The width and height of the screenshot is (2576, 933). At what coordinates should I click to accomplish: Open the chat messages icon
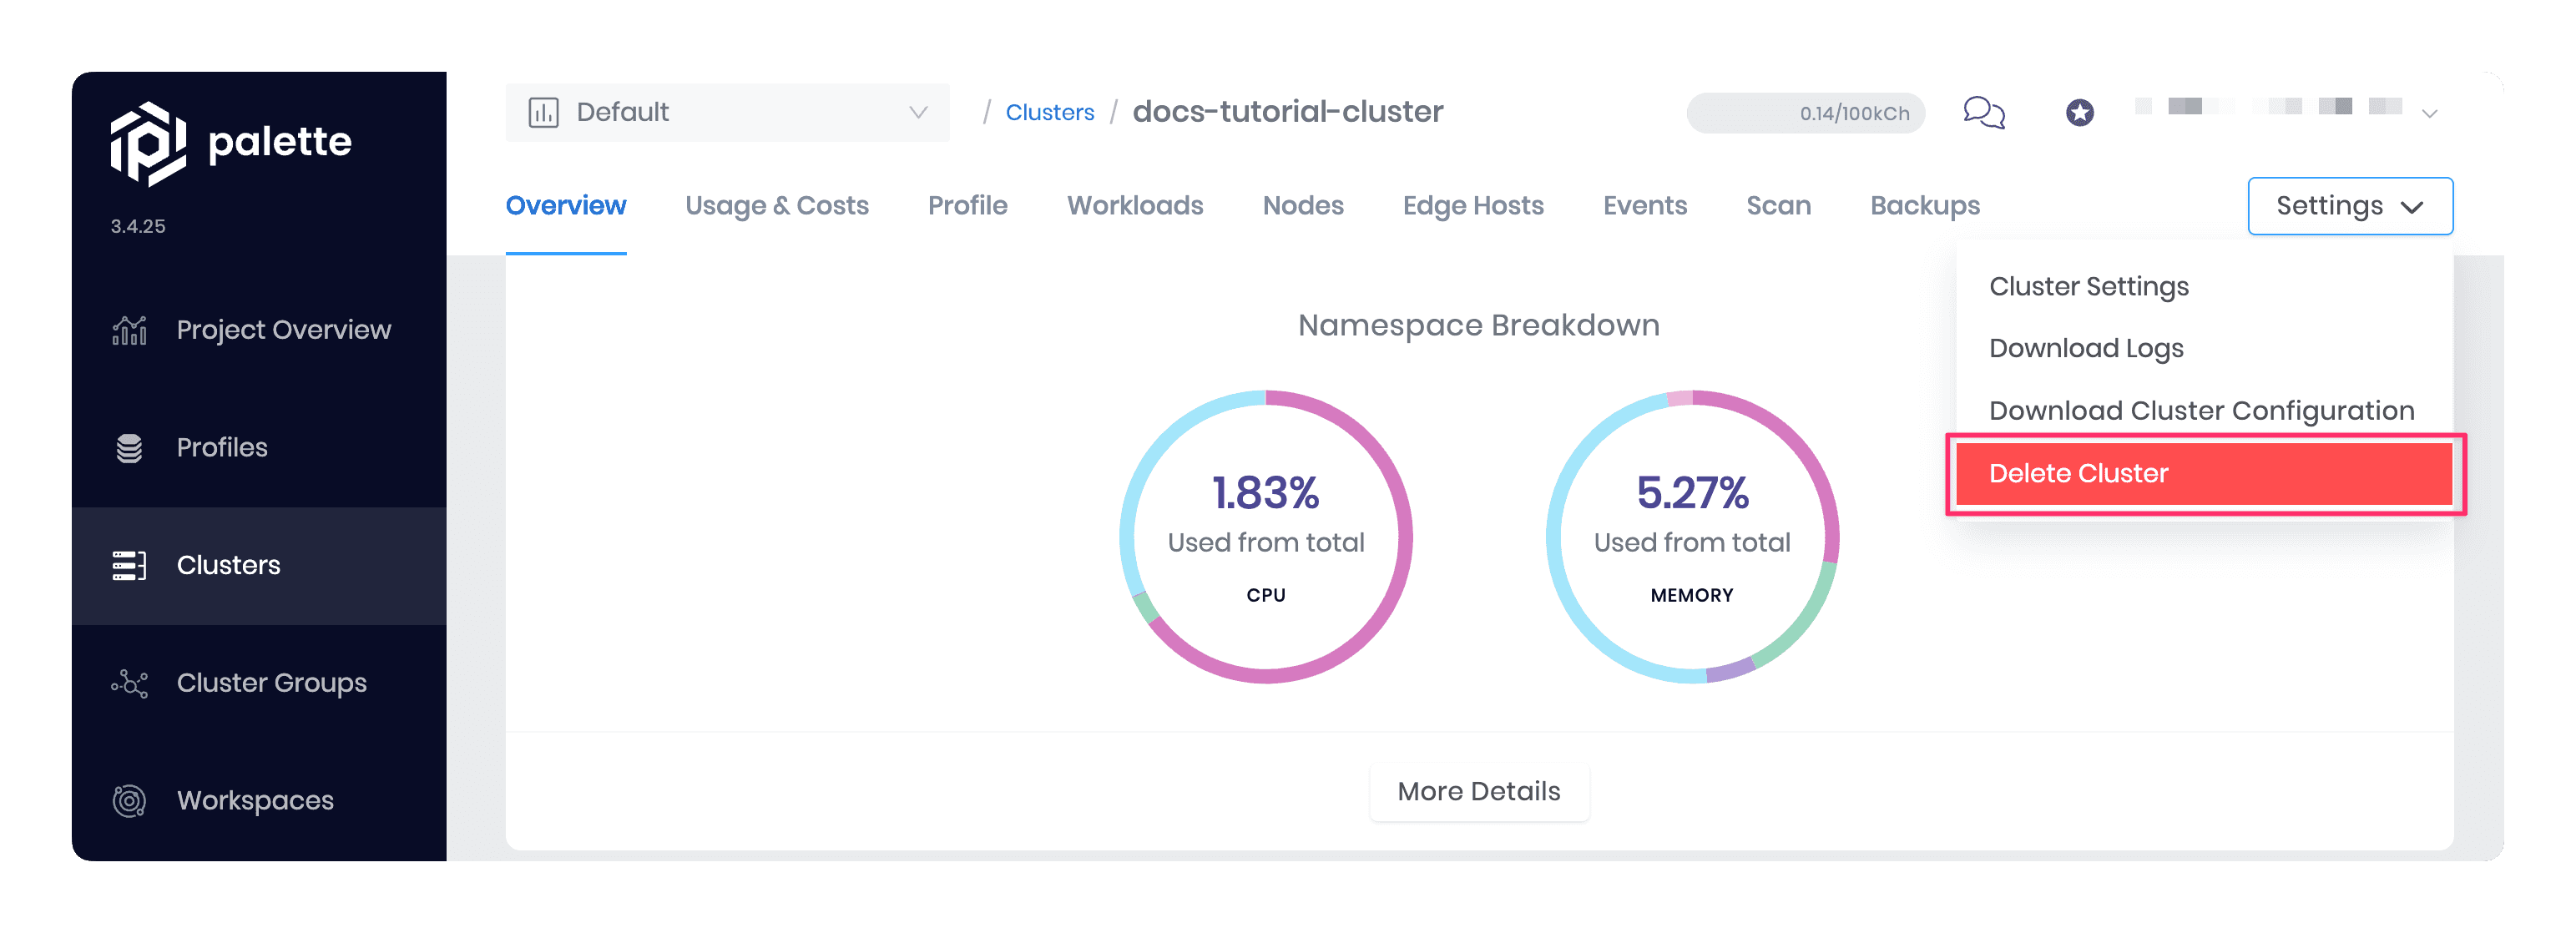point(1984,112)
